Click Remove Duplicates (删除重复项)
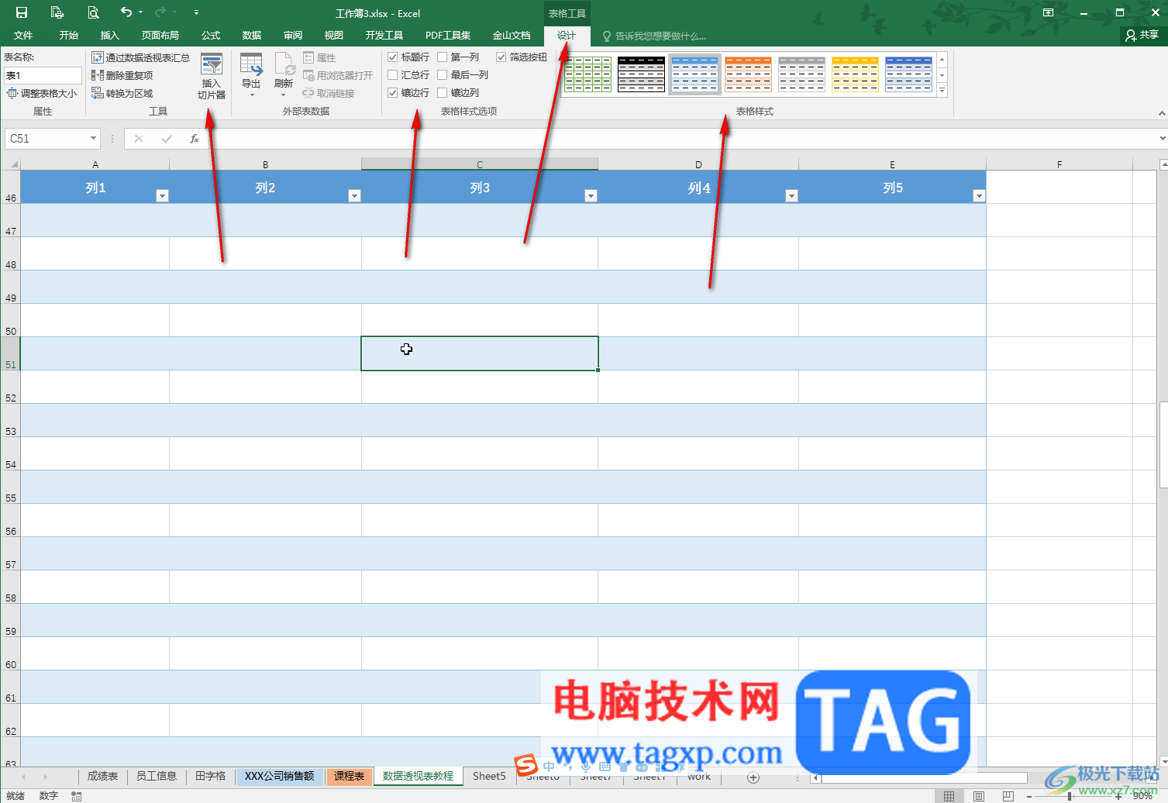This screenshot has height=803, width=1168. (x=122, y=75)
